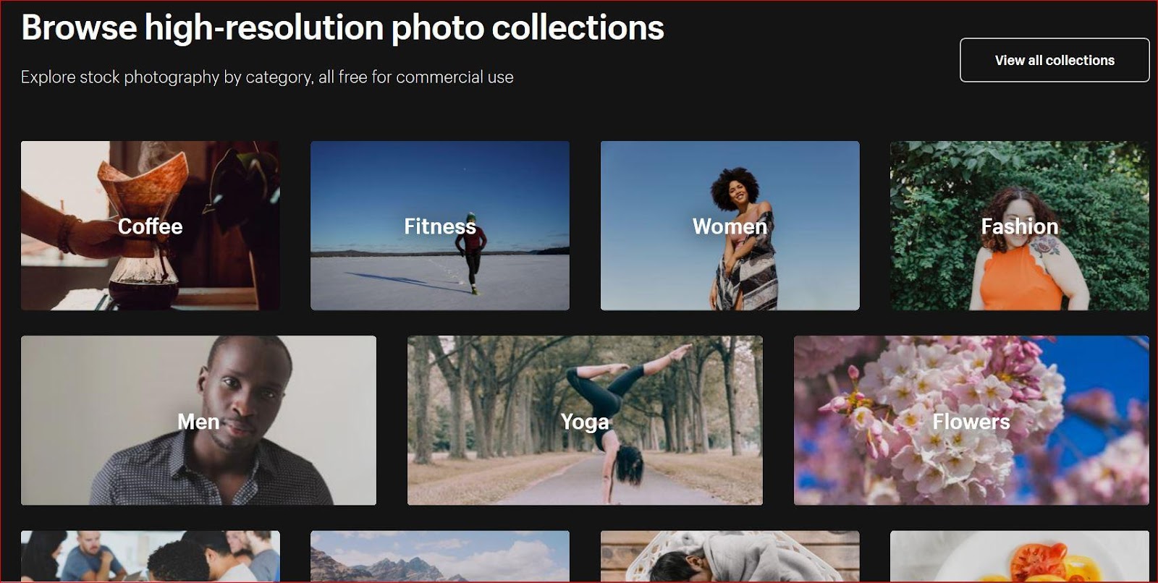Select the person resting in chair thumbnail
Viewport: 1158px width, 583px height.
click(x=730, y=556)
